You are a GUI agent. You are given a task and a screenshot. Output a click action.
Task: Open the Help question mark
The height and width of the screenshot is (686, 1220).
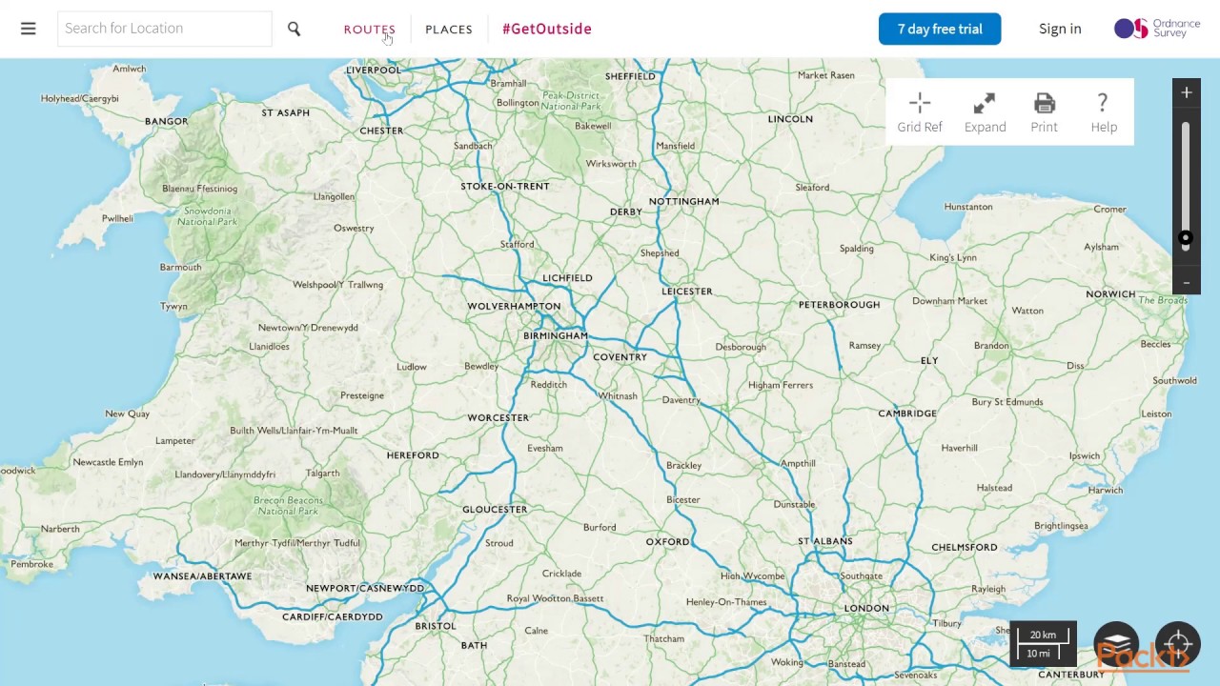click(x=1103, y=112)
